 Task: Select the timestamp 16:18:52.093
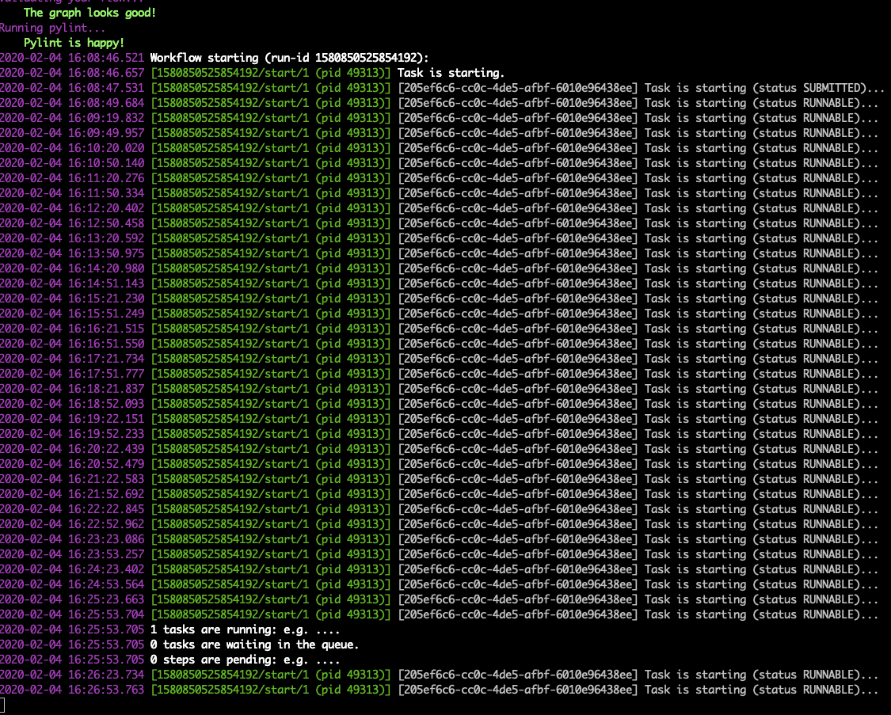[x=106, y=404]
